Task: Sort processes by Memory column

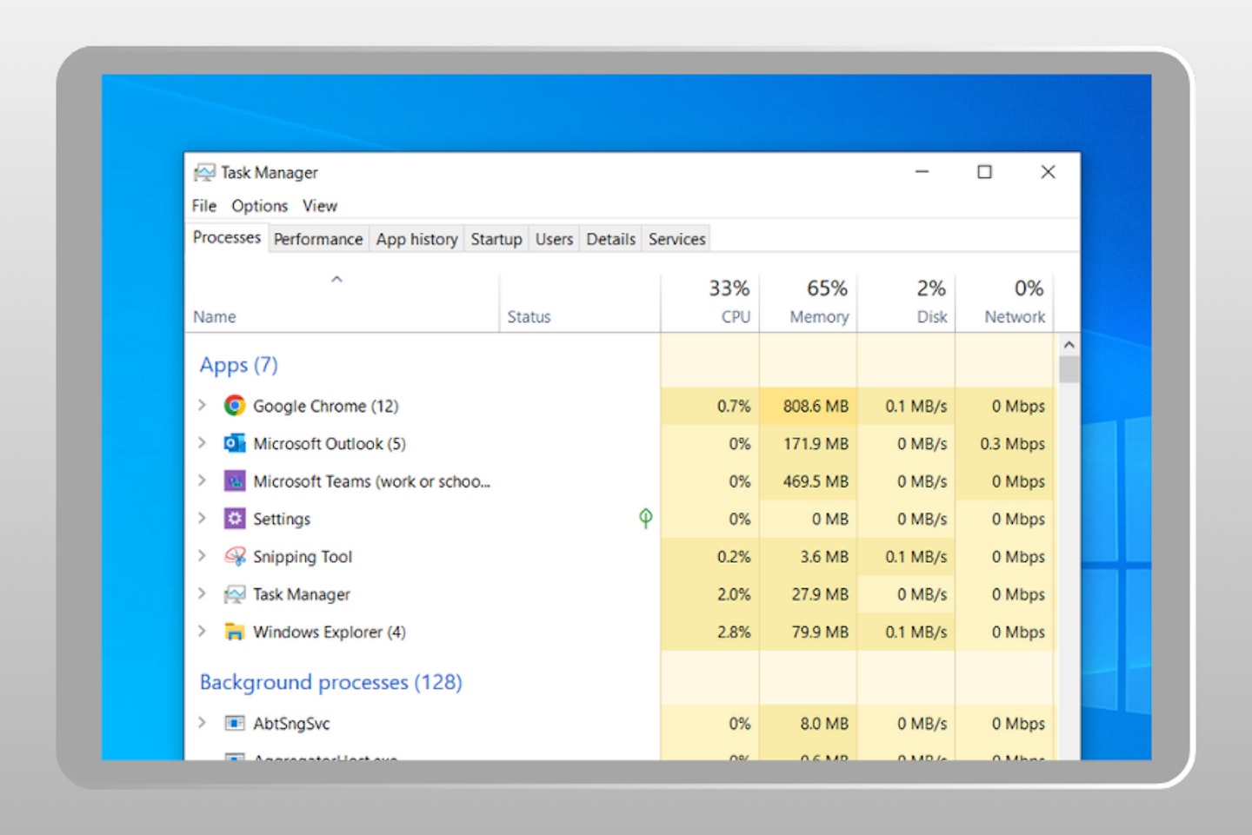Action: 809,302
